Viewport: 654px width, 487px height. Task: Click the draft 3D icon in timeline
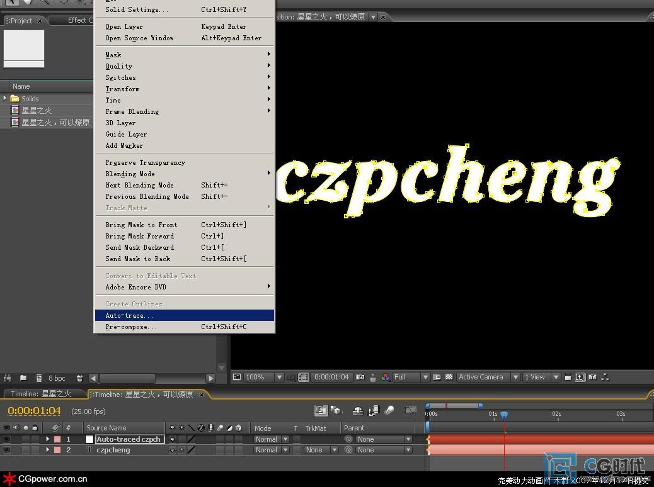pos(336,410)
